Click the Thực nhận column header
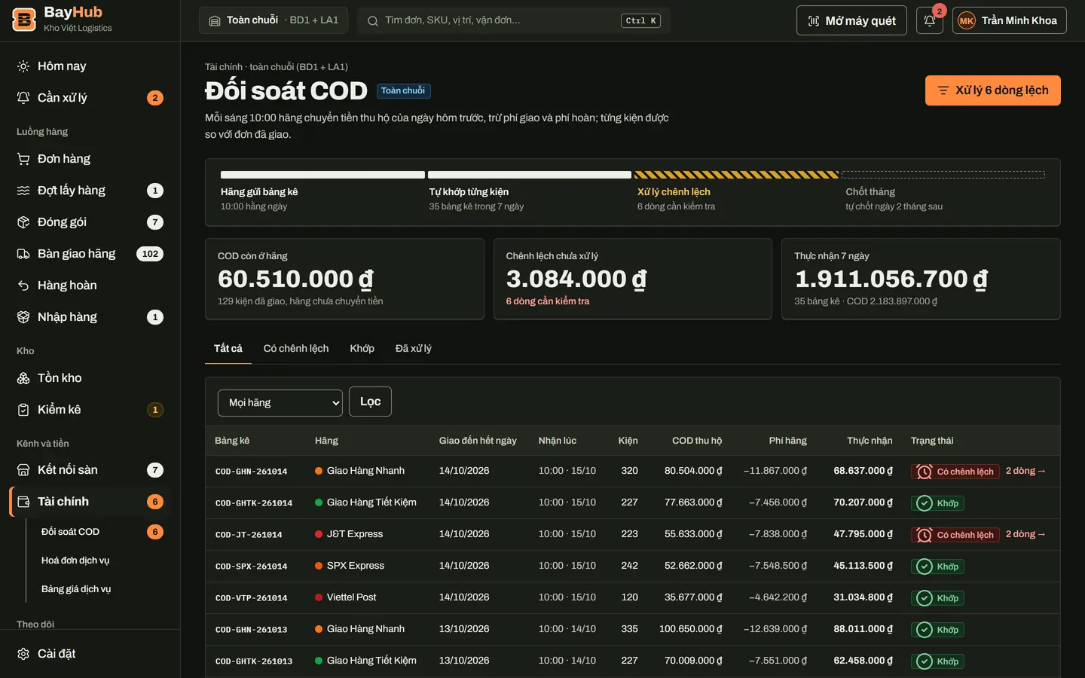The height and width of the screenshot is (678, 1085). 870,441
